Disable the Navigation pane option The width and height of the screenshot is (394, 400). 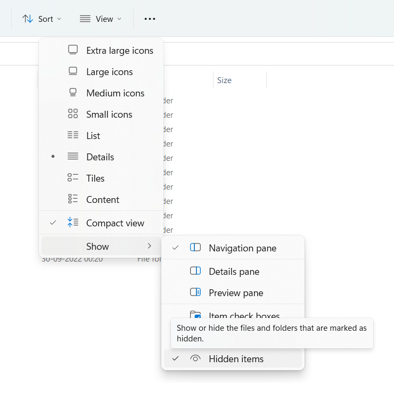tap(242, 248)
